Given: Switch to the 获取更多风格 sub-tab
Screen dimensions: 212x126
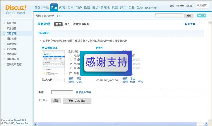Looking at the screenshot, I should pos(82,24).
